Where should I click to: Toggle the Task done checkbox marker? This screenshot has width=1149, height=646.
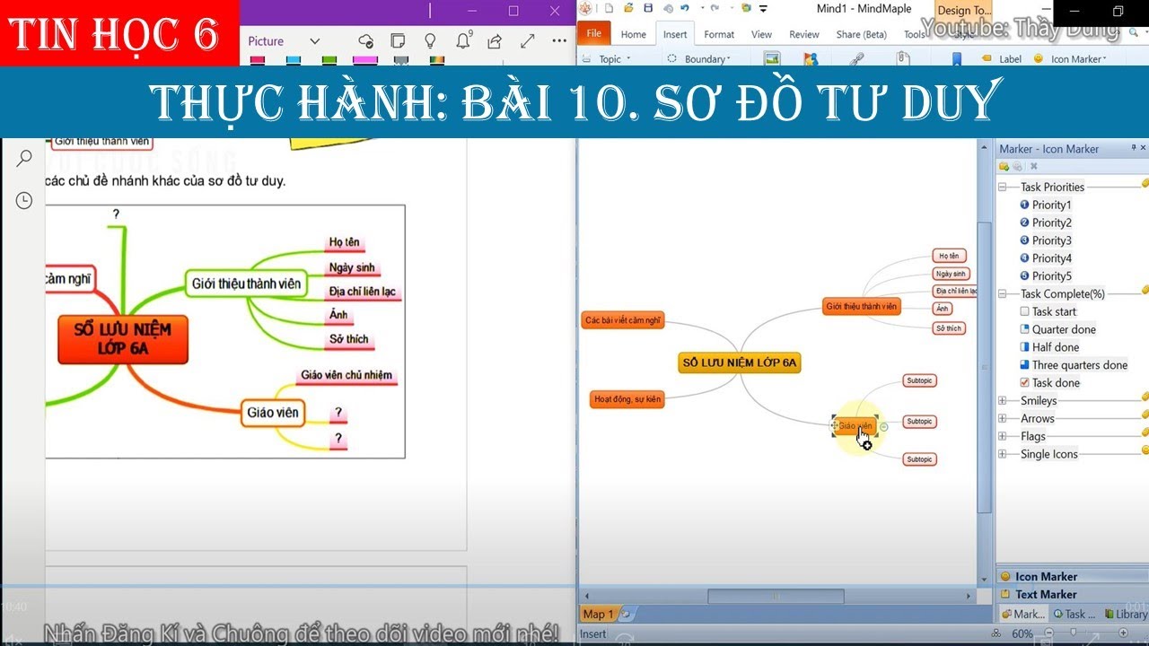click(1025, 383)
